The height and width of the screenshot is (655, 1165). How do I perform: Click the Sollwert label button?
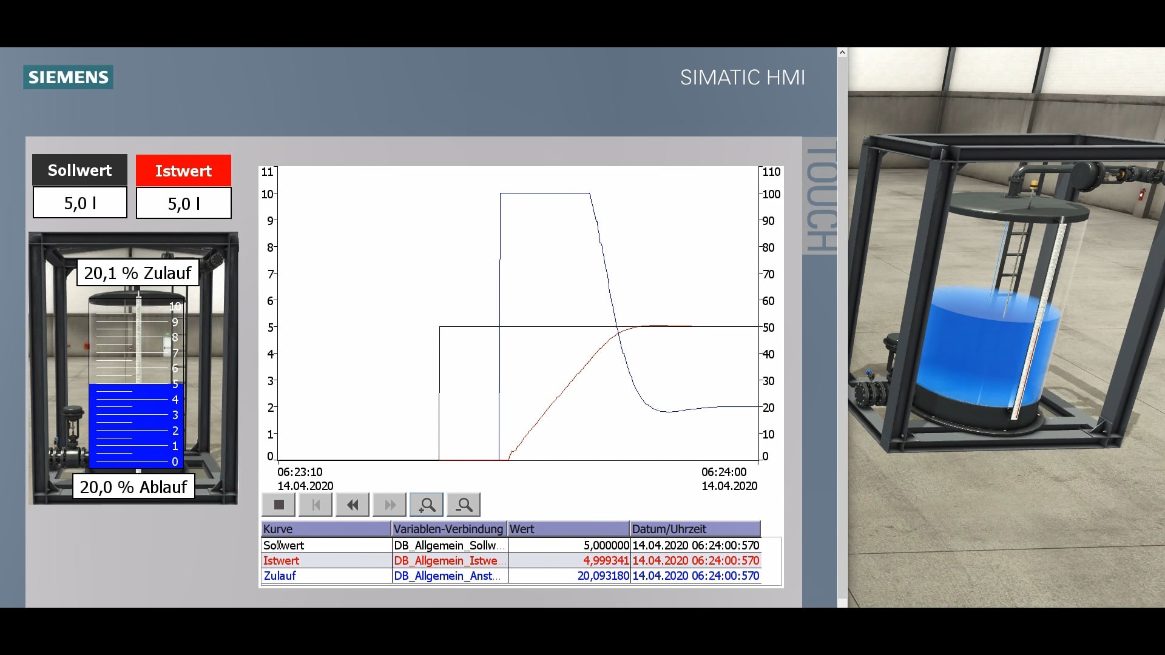tap(80, 170)
